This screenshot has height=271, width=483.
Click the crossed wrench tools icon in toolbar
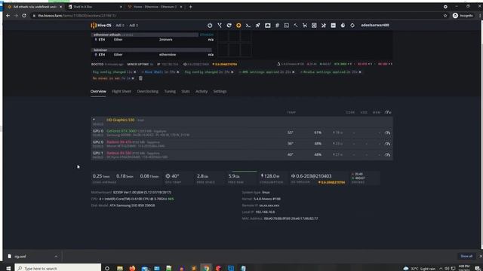[x=324, y=25]
